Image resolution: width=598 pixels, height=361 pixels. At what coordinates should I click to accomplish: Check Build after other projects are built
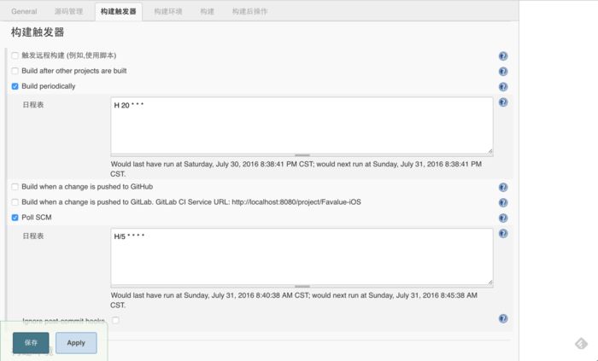tap(15, 71)
